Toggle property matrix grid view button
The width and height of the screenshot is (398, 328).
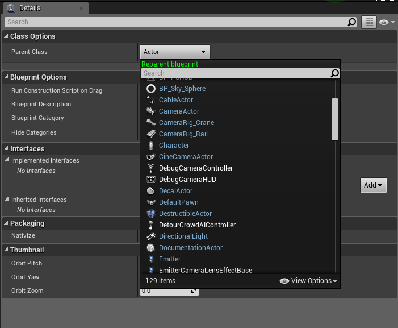(369, 22)
